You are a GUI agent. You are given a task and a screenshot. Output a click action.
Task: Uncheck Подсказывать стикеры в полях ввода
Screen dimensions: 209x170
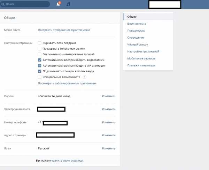coord(40,71)
